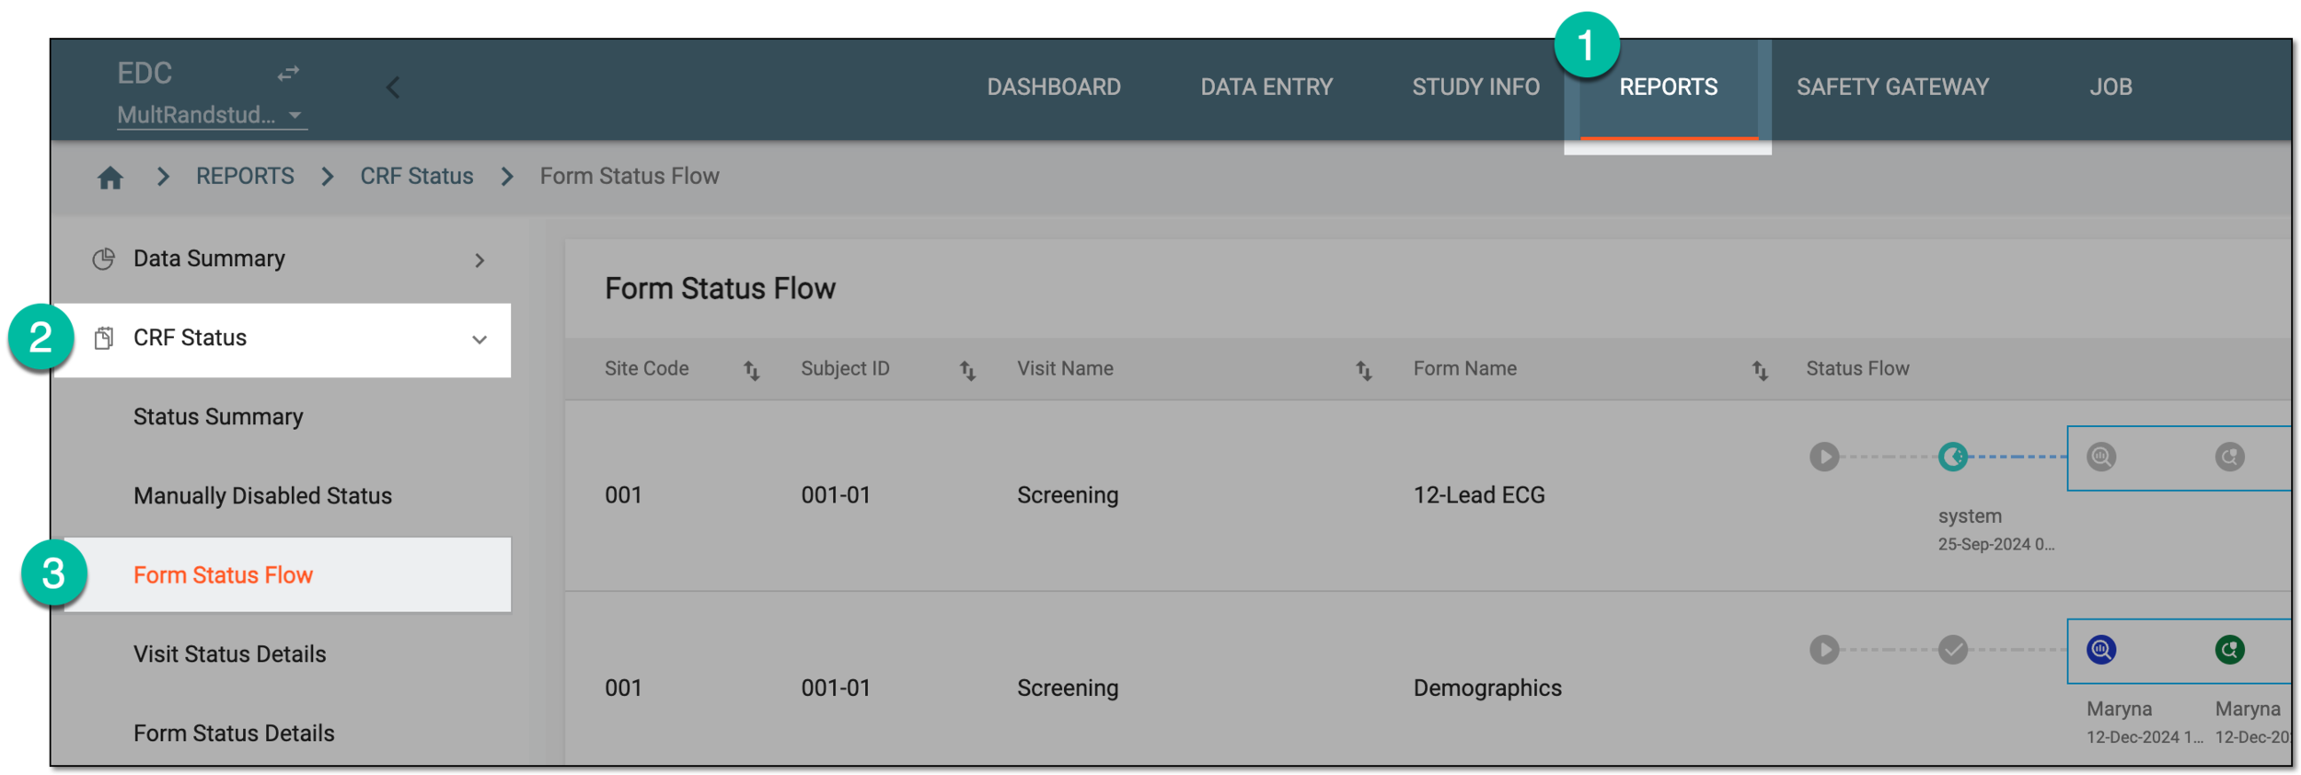The image size is (2301, 775).
Task: Go to the STUDY INFO tab
Action: 1474,87
